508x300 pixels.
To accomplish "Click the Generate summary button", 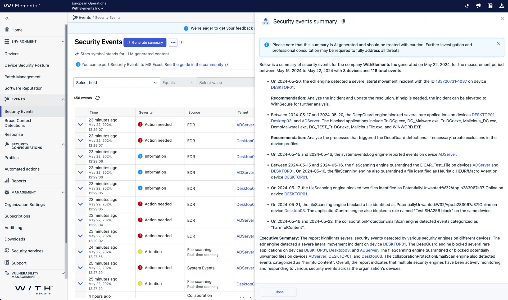I will 145,42.
